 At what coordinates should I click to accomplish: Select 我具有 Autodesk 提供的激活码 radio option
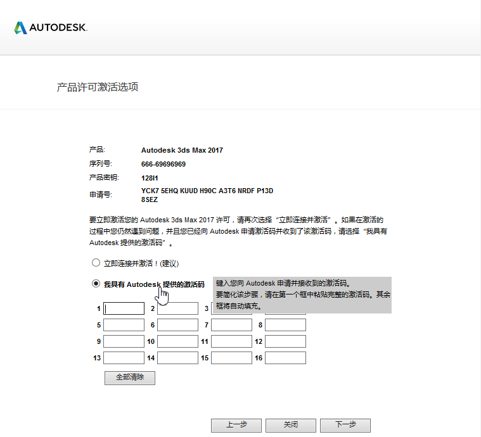click(x=96, y=284)
